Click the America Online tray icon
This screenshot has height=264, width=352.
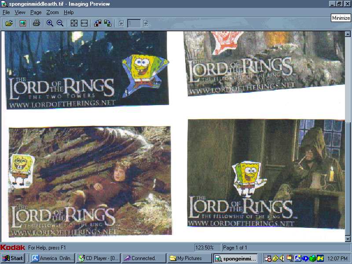(x=297, y=258)
